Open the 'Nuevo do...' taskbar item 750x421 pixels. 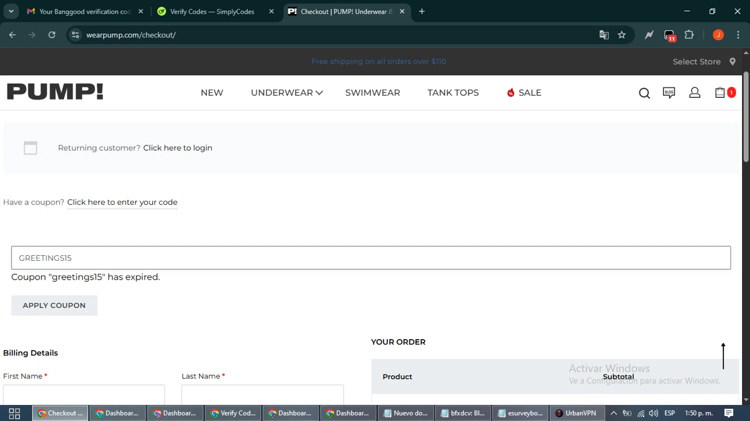(405, 414)
